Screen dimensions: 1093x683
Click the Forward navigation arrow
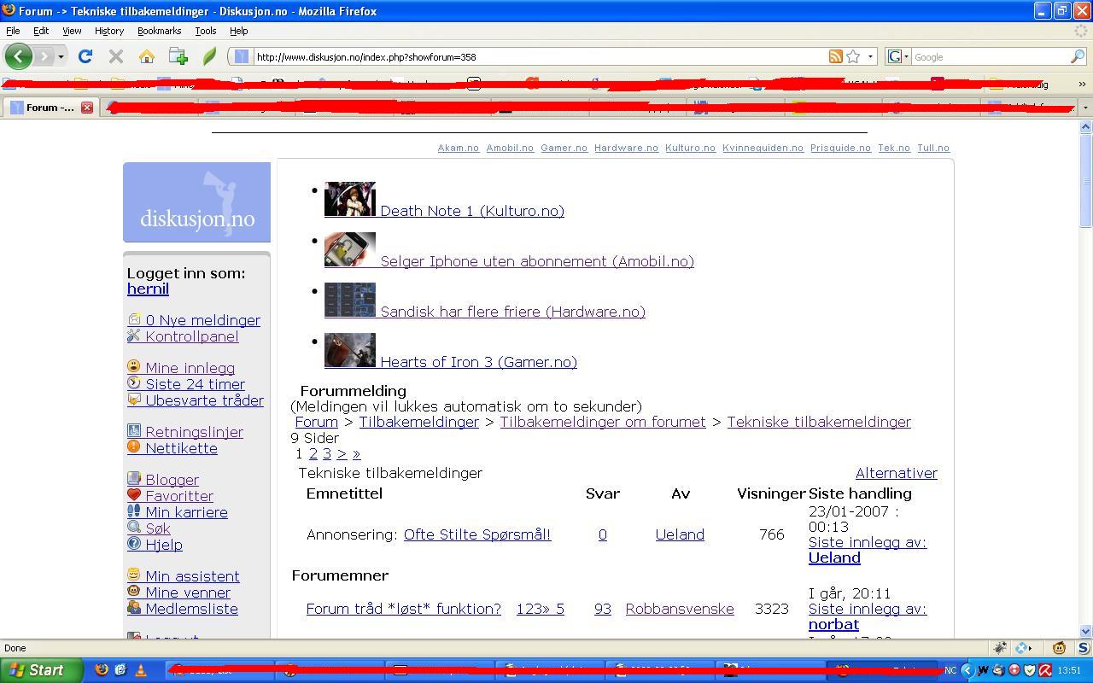44,56
